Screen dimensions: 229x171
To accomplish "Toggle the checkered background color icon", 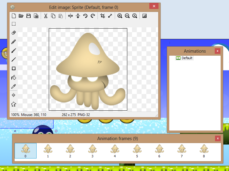I will coord(145,16).
